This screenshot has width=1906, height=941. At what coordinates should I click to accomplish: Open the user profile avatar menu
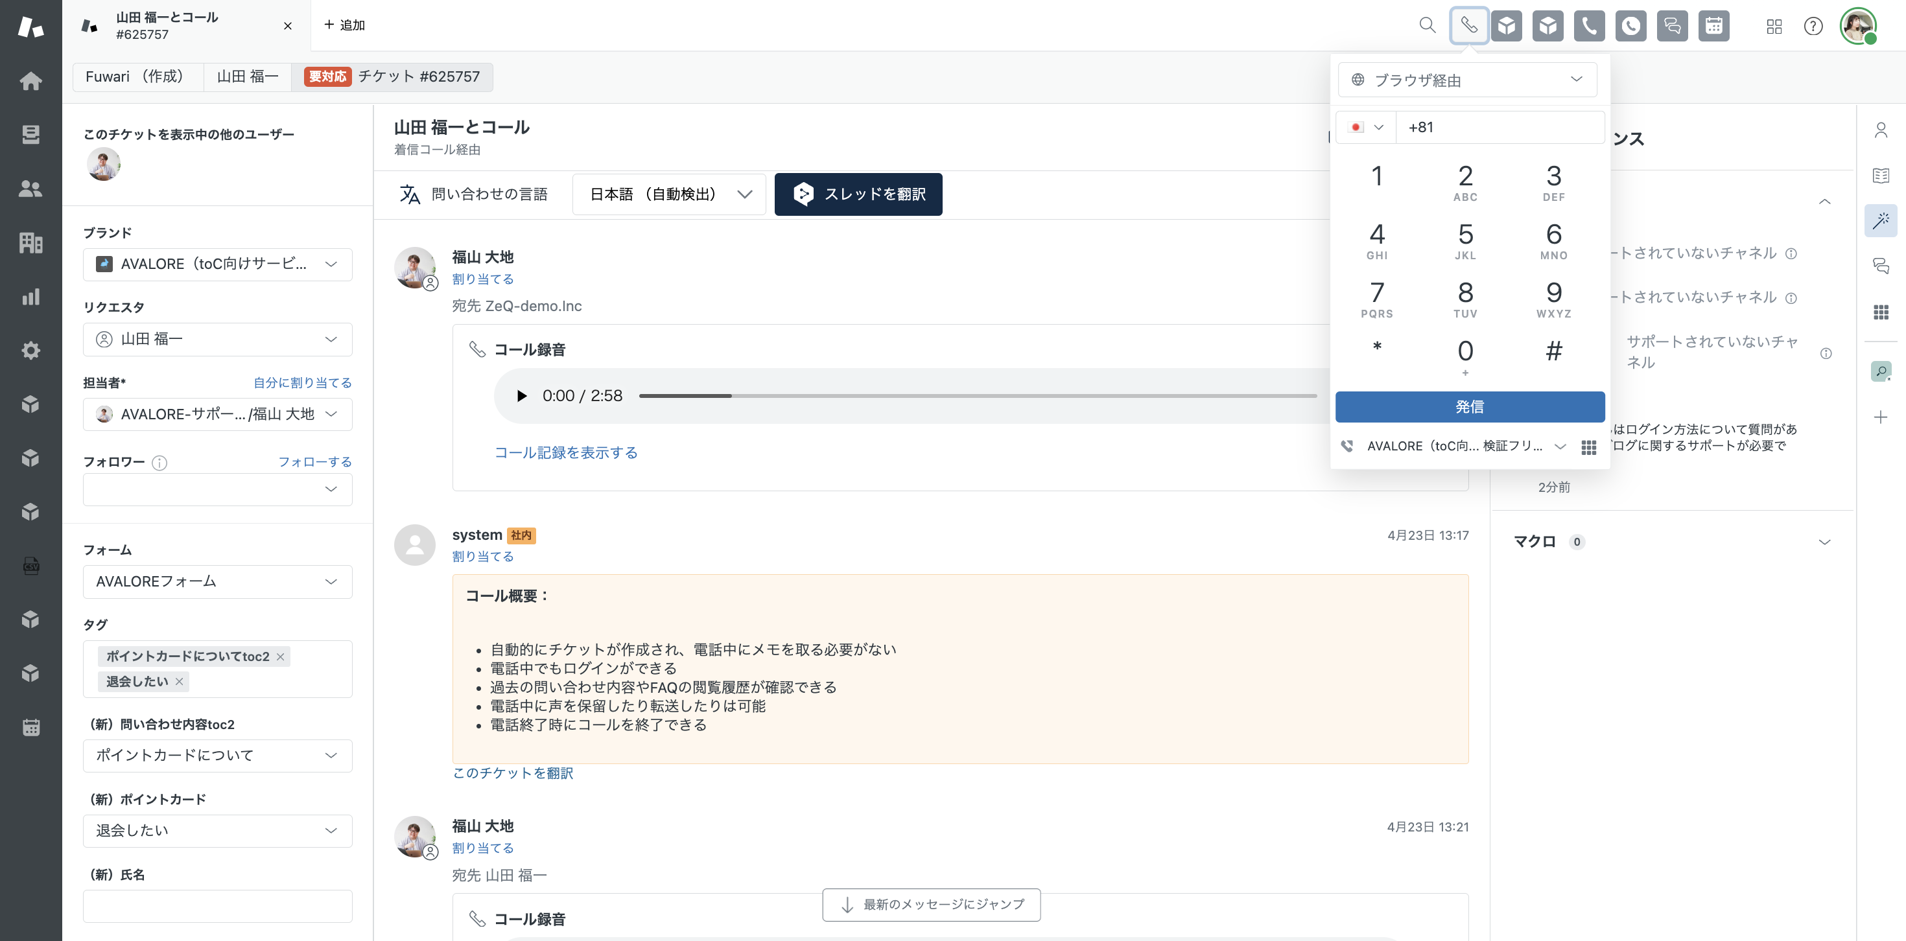(1858, 27)
